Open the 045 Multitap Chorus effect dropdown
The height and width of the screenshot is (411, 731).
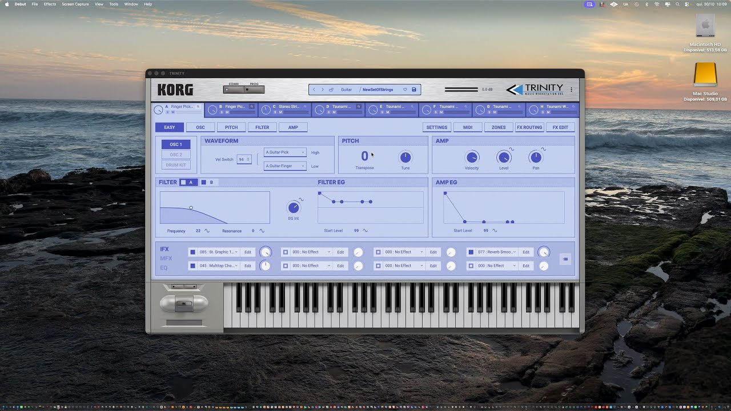coord(218,265)
